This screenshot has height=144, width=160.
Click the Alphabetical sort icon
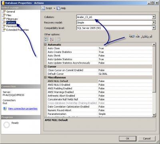click(x=52, y=39)
